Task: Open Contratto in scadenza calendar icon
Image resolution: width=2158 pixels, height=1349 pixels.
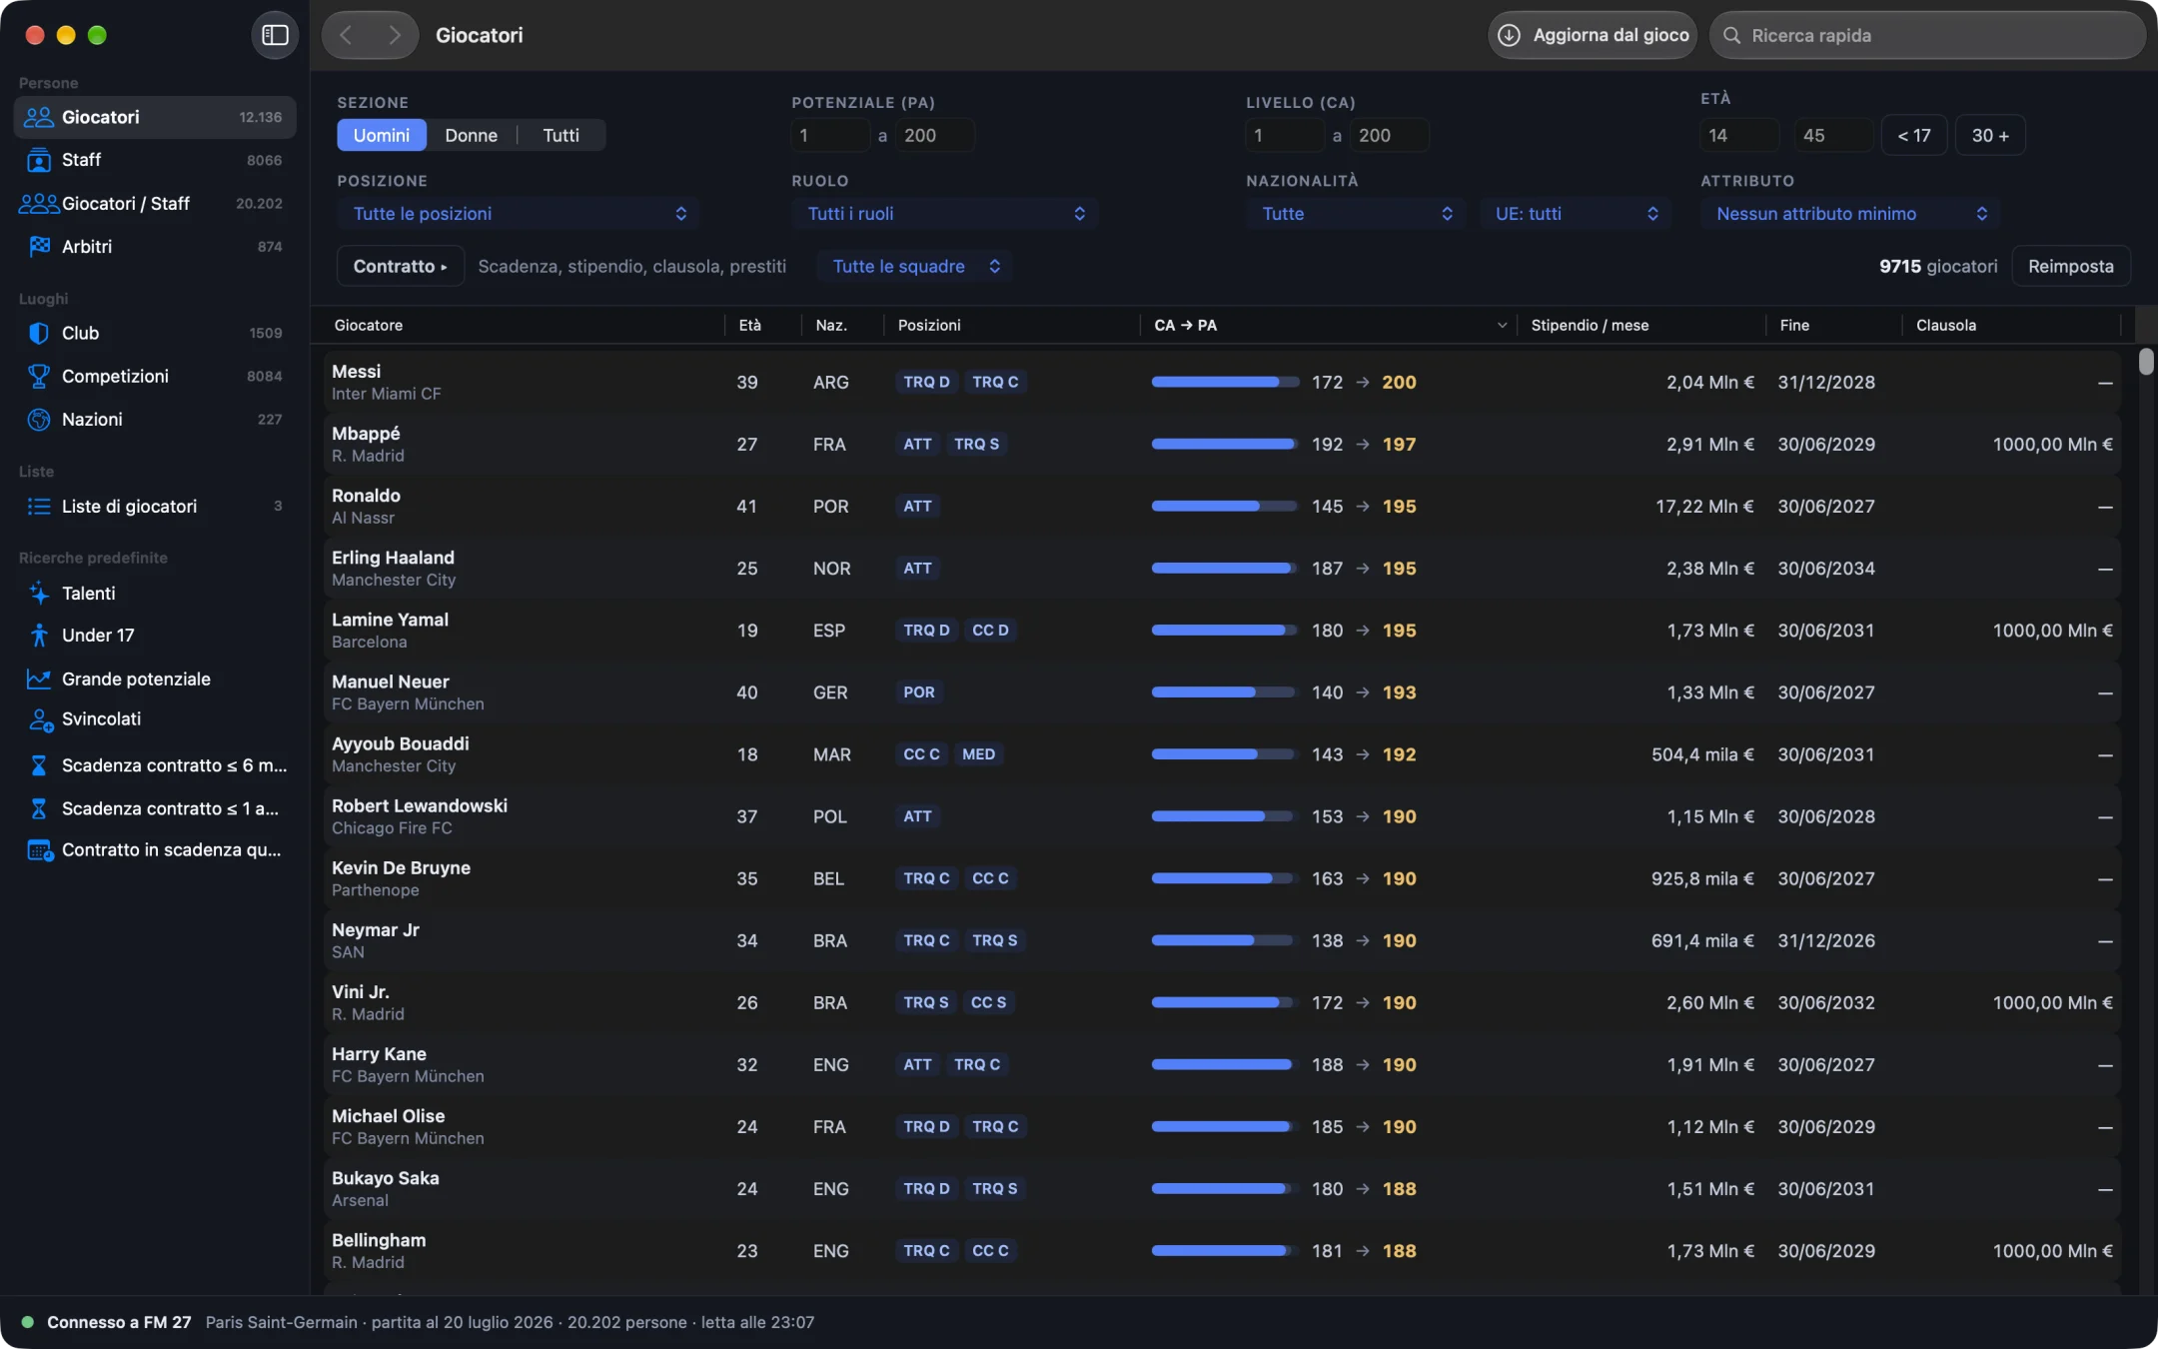Action: [40, 850]
